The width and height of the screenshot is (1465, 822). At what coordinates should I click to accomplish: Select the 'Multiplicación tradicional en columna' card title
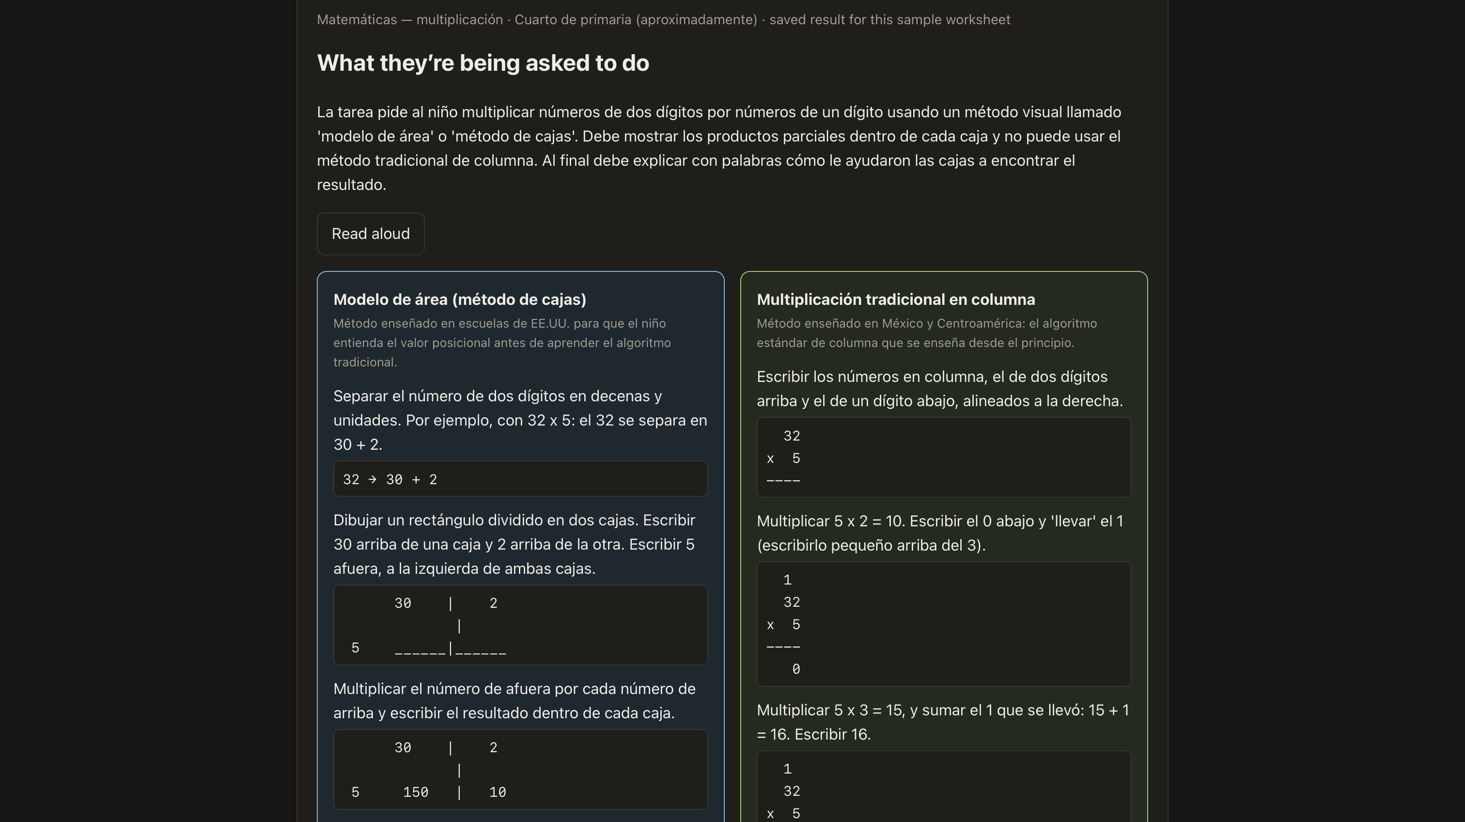896,300
